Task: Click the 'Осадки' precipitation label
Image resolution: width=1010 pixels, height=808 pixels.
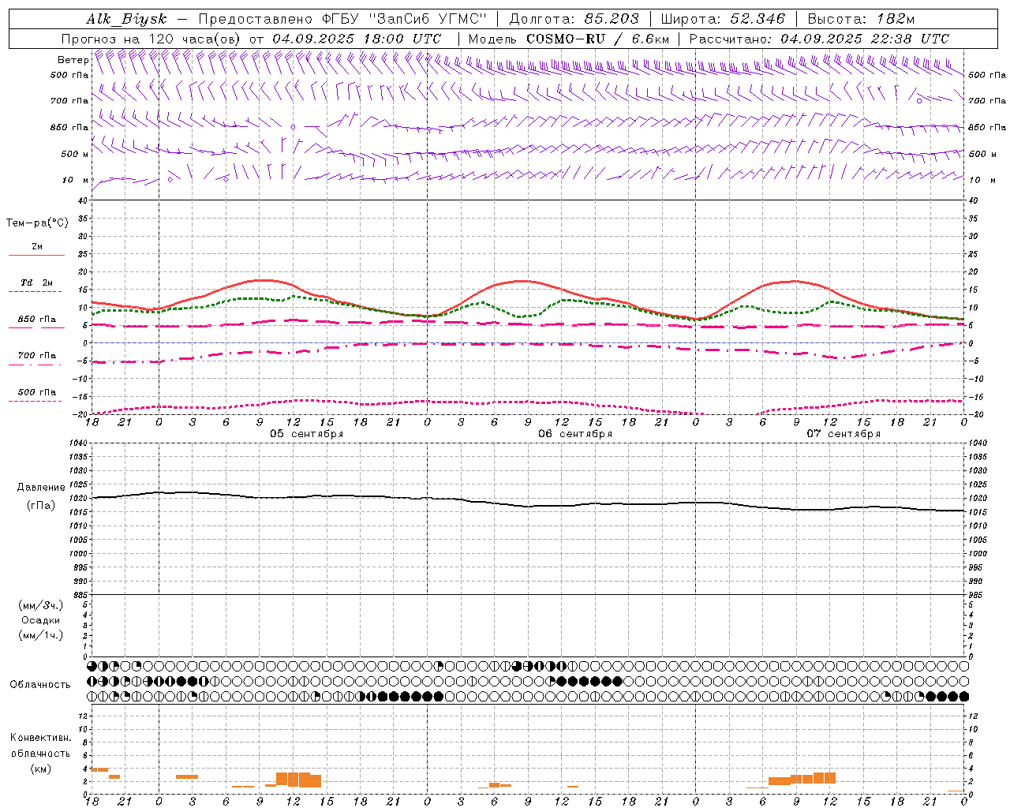Action: (41, 620)
